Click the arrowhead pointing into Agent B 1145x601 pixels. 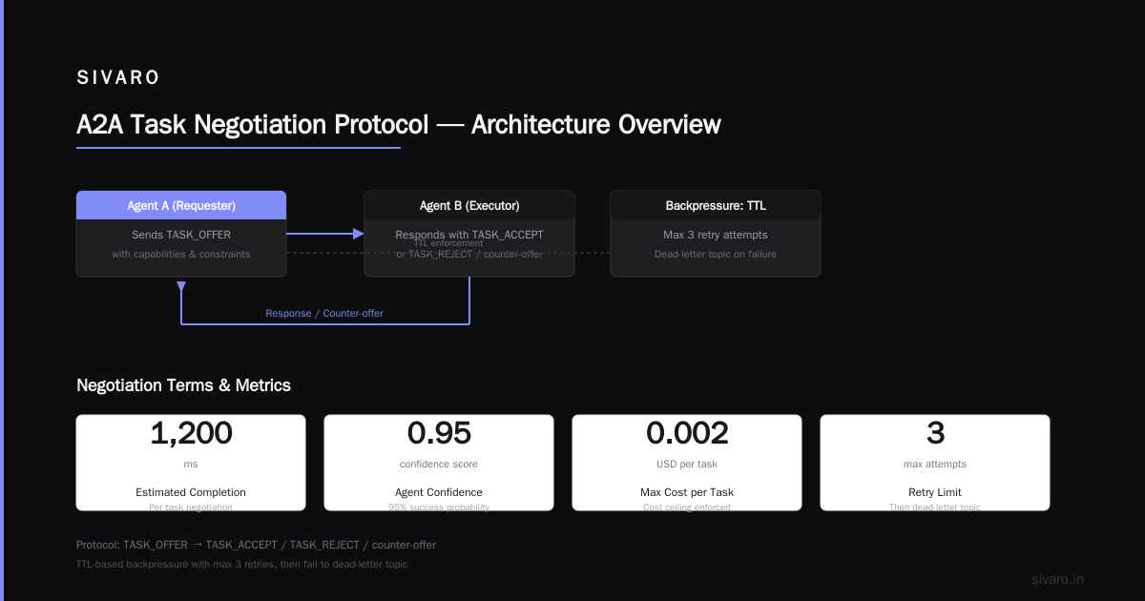tap(359, 234)
